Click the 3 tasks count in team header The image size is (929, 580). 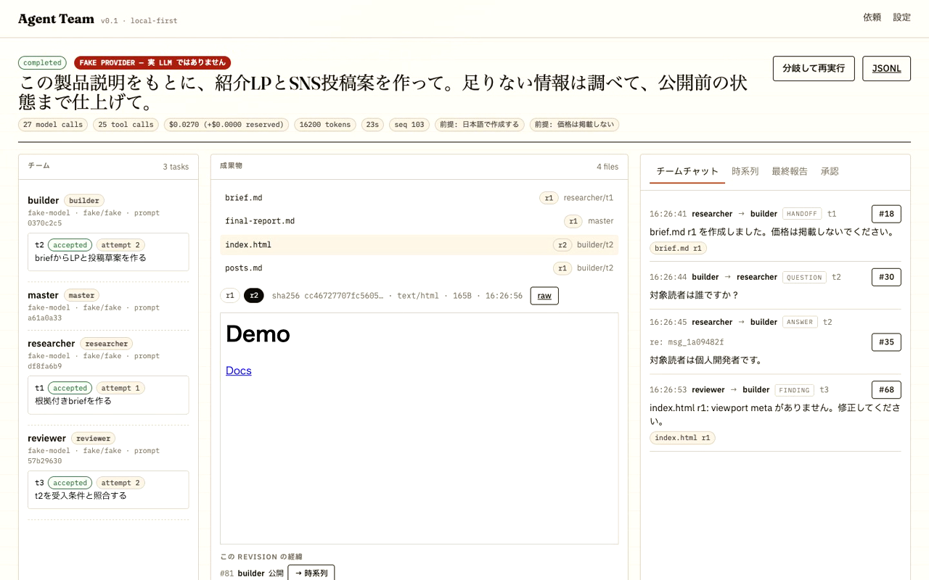(x=176, y=167)
